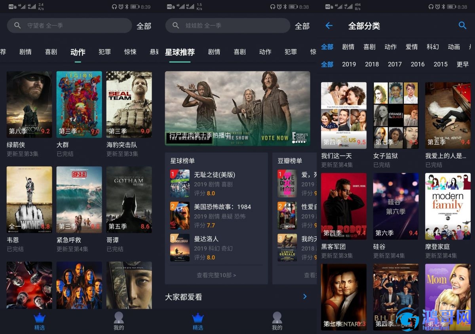The height and width of the screenshot is (334, 475).
Task: Tap the headphone status icon beside 8:39
Action: pyautogui.click(x=115, y=7)
